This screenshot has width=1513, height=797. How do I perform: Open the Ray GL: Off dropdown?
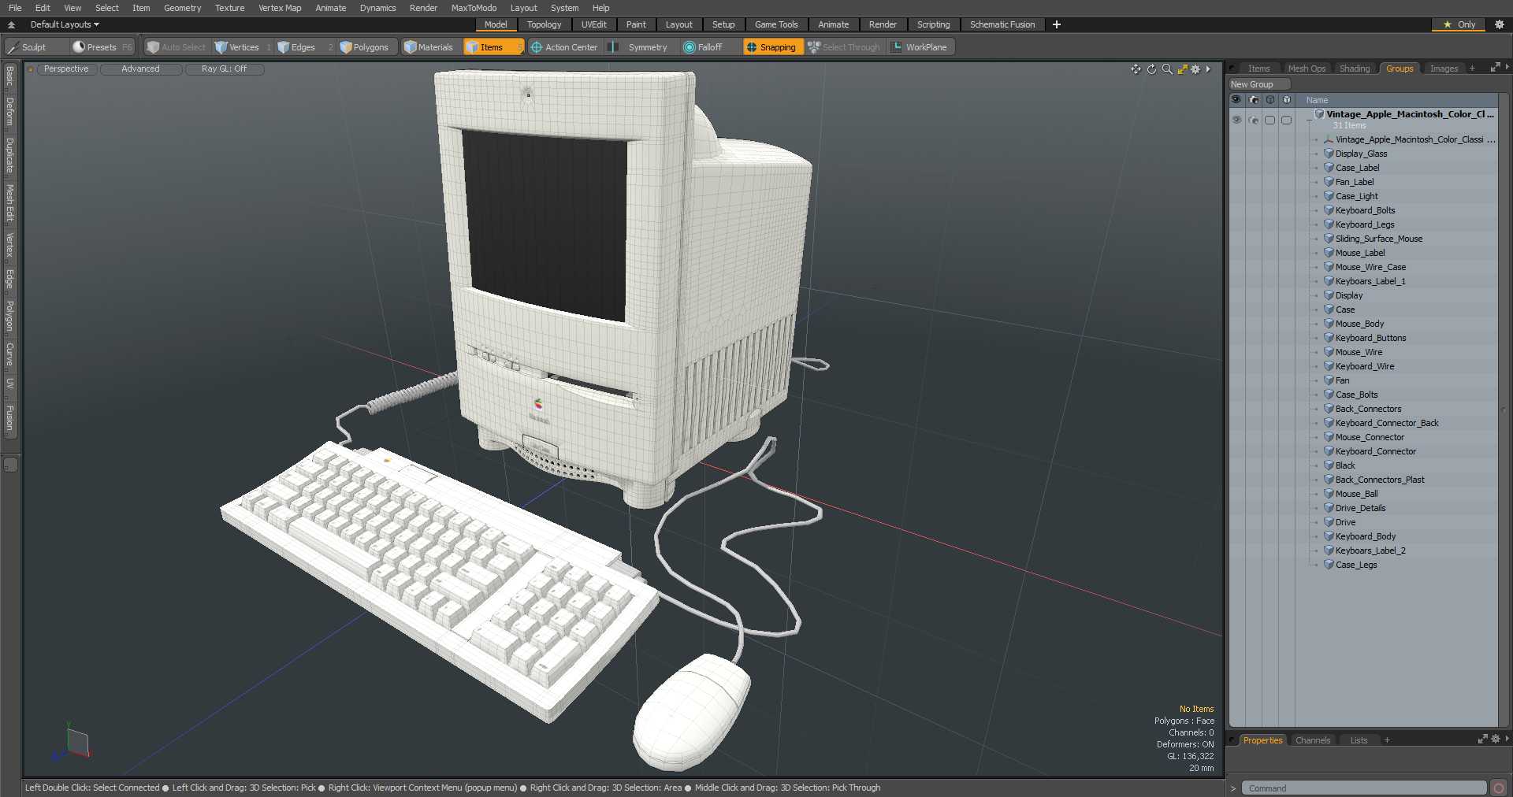(x=224, y=69)
